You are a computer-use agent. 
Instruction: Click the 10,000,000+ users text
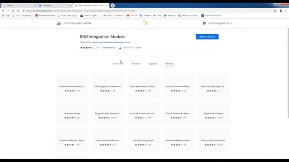tap(132, 48)
